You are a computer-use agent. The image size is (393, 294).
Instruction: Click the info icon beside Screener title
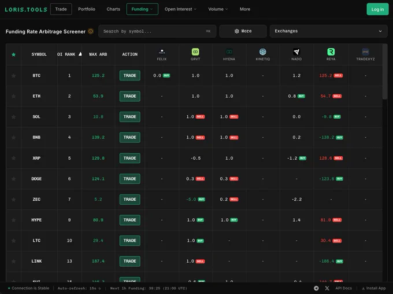(x=91, y=31)
